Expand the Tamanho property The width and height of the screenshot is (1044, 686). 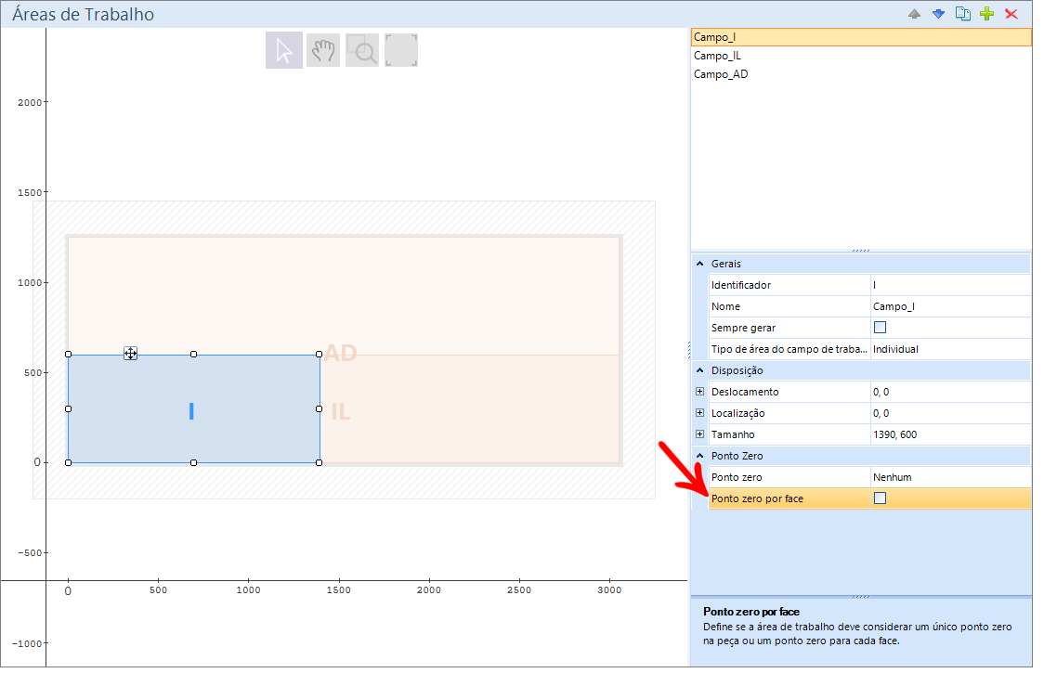(x=699, y=434)
